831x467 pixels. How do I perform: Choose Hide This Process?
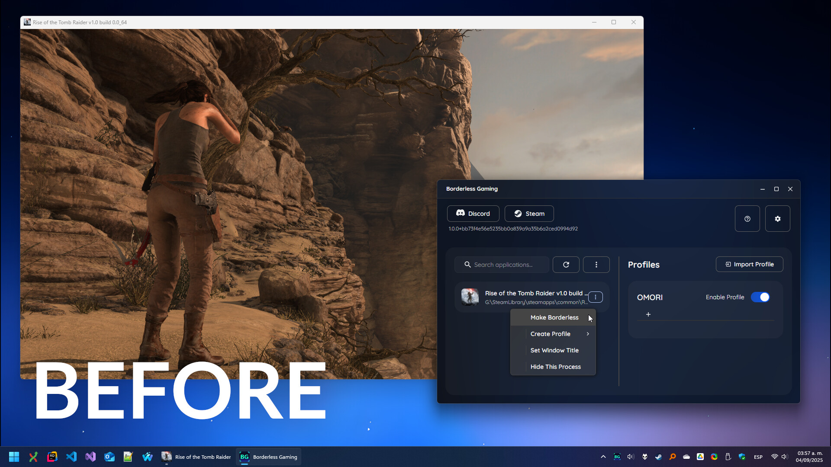pyautogui.click(x=555, y=366)
